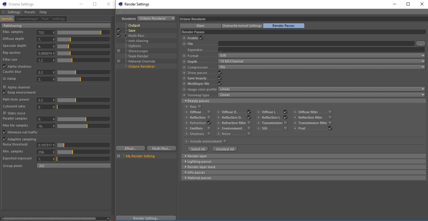Switch to the CameraImager tab

27,19
